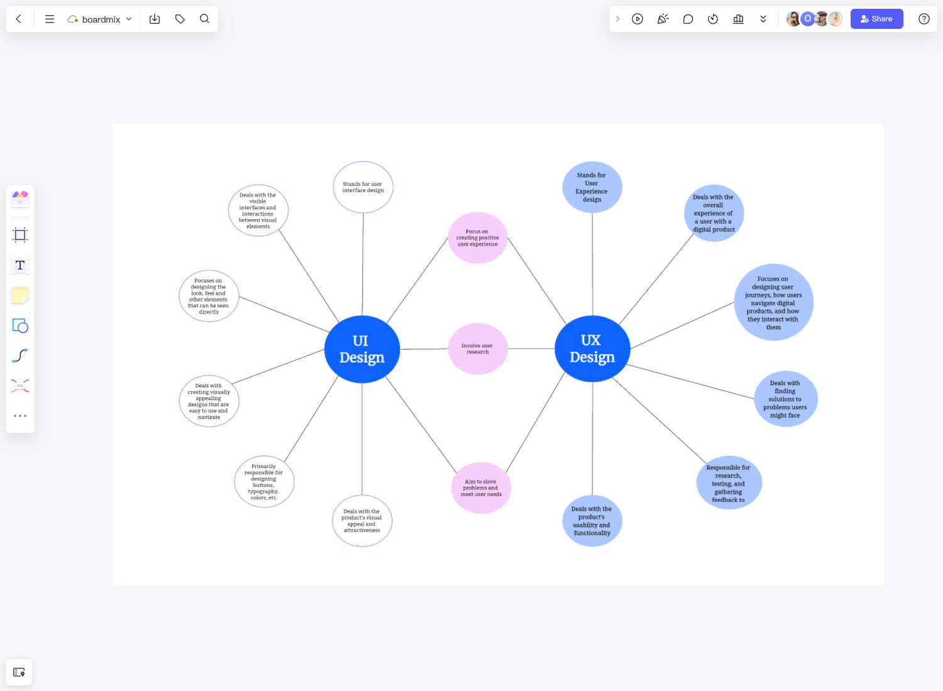Select 'Deals with the visible interfaces' node
Viewport: 943px width, 691px height.
tap(258, 210)
